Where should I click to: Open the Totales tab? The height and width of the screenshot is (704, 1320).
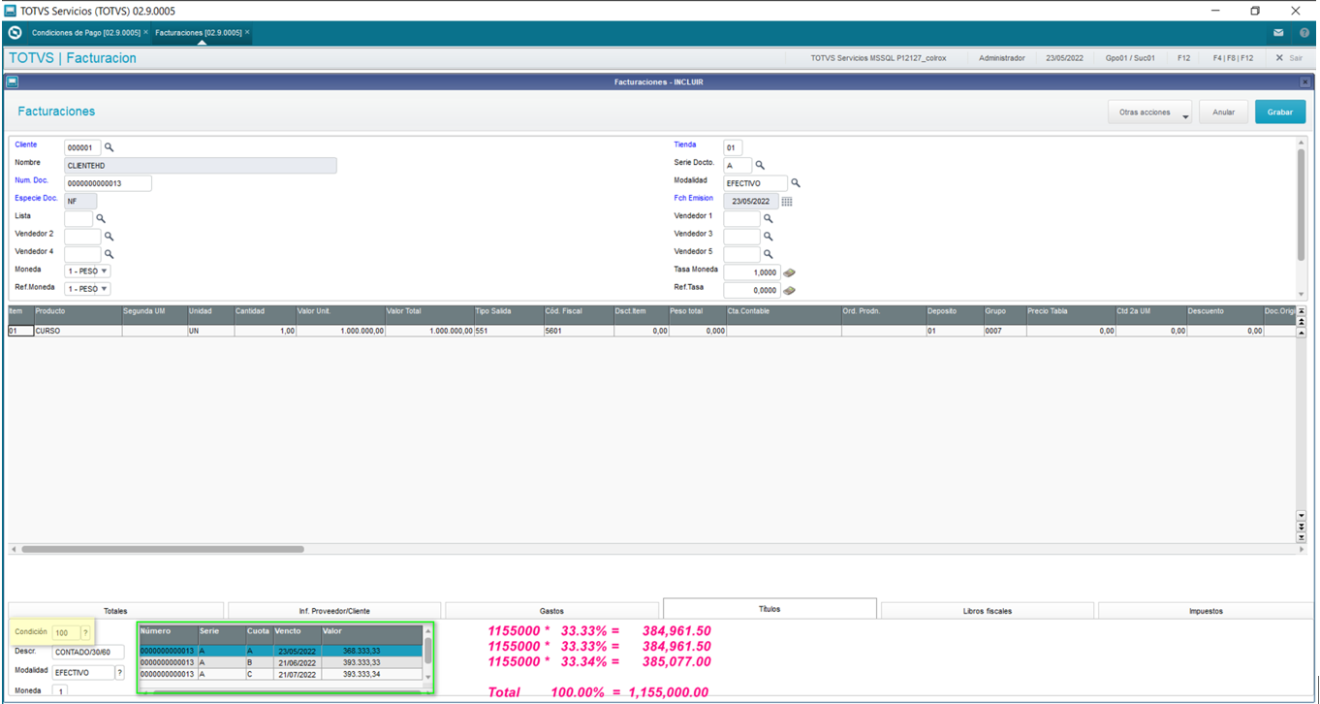[115, 611]
